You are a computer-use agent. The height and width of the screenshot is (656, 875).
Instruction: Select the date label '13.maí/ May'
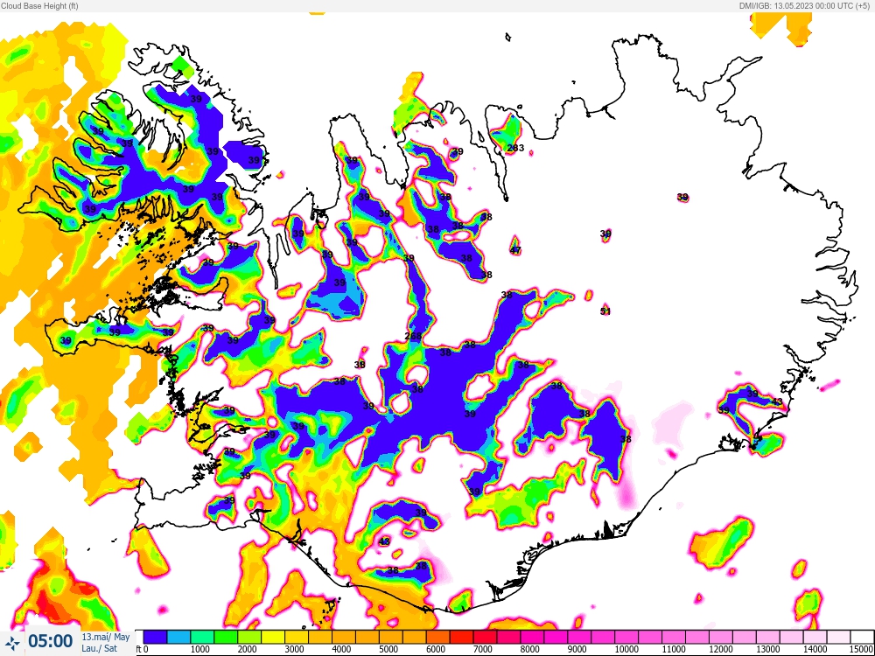tap(106, 637)
